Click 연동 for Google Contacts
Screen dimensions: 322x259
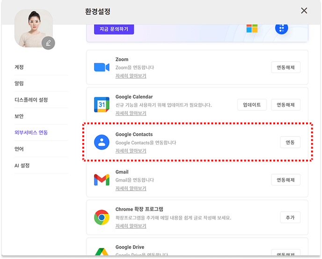point(290,142)
